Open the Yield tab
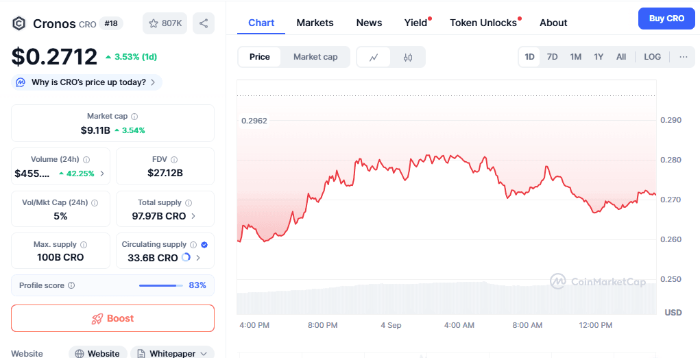Image resolution: width=700 pixels, height=358 pixels. pos(416,23)
